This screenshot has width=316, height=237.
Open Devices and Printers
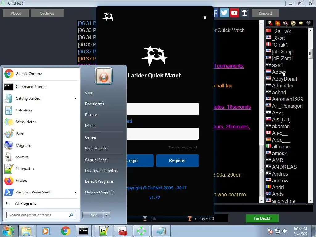tap(102, 171)
